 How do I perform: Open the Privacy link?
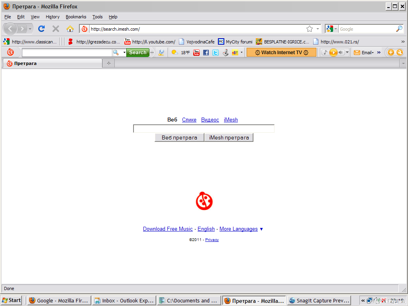coord(212,239)
